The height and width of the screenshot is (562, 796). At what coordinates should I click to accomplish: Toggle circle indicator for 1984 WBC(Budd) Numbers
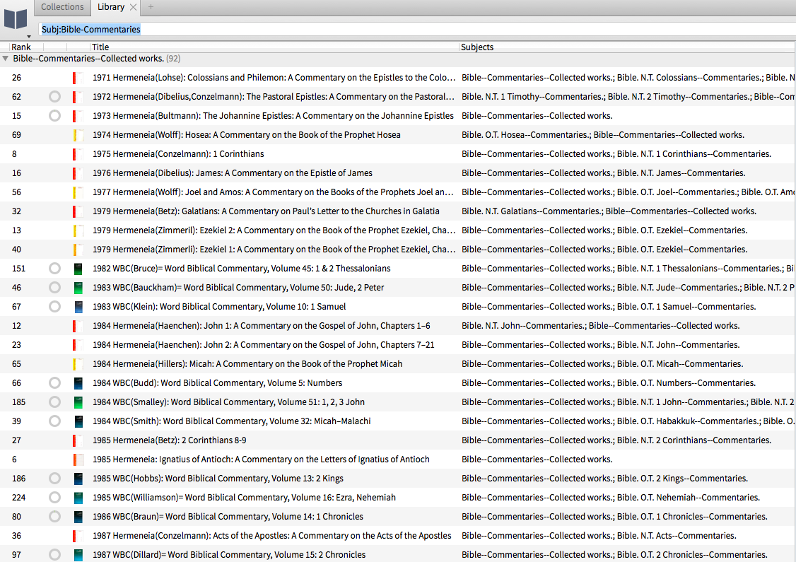tap(55, 382)
